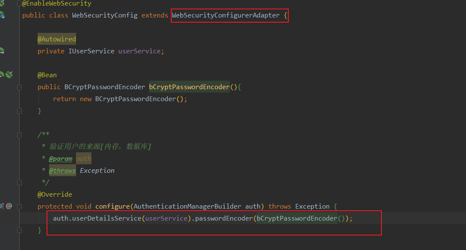Click the @throws Javadoc tag
466x250 pixels.
click(x=62, y=170)
